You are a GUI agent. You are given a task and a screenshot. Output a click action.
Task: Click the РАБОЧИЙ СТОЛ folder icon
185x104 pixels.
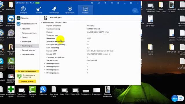11,49
